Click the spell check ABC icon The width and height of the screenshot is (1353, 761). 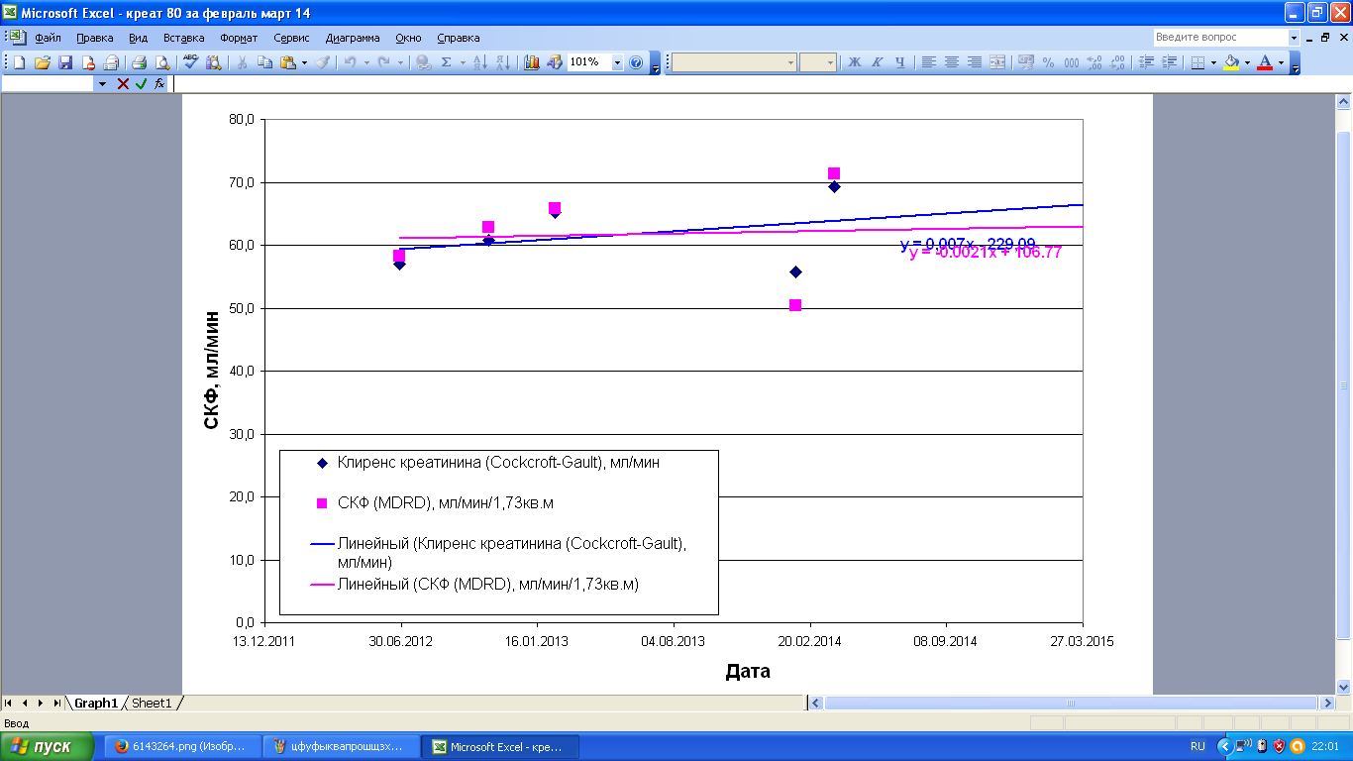190,62
